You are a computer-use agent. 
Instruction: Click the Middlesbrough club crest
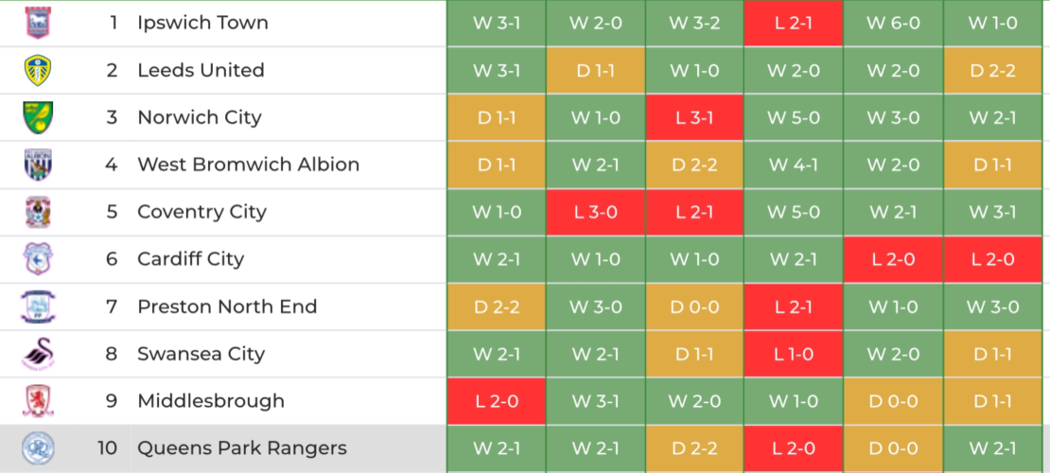(39, 401)
